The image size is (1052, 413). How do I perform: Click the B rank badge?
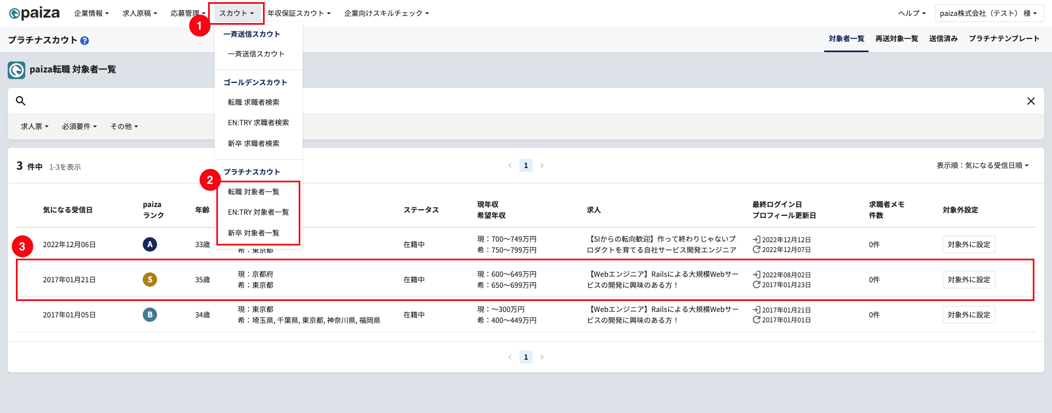(x=150, y=315)
